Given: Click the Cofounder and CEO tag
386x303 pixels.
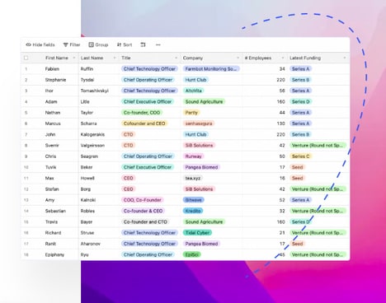Looking at the screenshot, I should click(144, 124).
